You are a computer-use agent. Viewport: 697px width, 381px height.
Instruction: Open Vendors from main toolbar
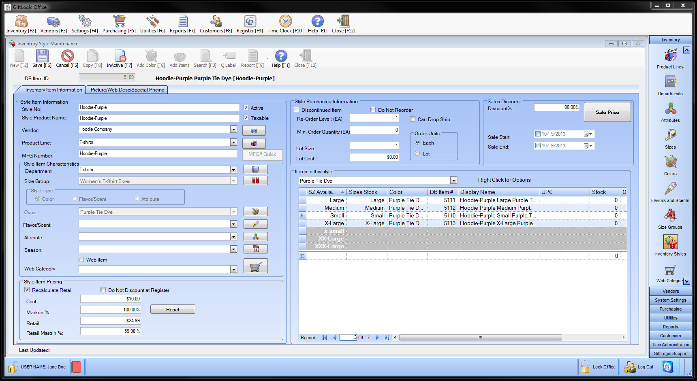point(53,24)
